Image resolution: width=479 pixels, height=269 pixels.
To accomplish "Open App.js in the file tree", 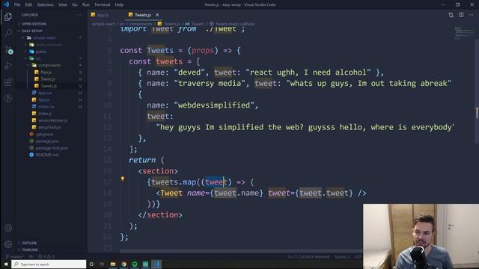I will (x=43, y=99).
